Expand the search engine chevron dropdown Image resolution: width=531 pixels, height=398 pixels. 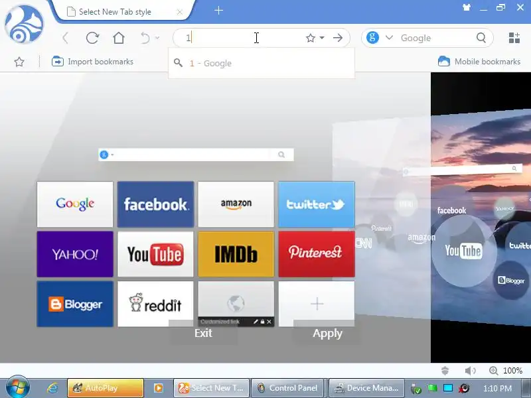pyautogui.click(x=389, y=38)
